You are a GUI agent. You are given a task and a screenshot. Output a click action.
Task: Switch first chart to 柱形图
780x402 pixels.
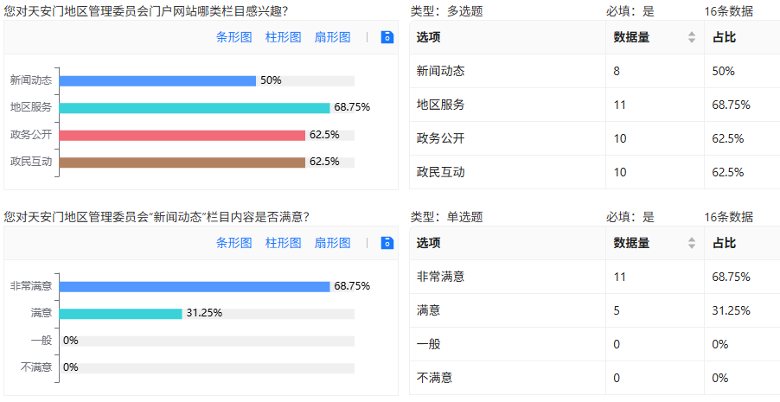coord(283,37)
